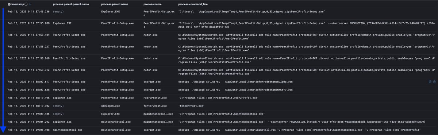Click timestamp Feb 12, 2023 @ 11:57:58.227

28,47
